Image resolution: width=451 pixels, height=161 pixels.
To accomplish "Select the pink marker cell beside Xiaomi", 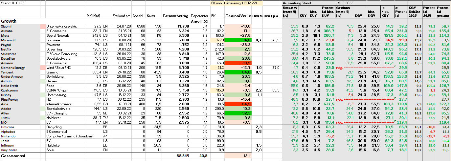I will [x=43, y=26].
